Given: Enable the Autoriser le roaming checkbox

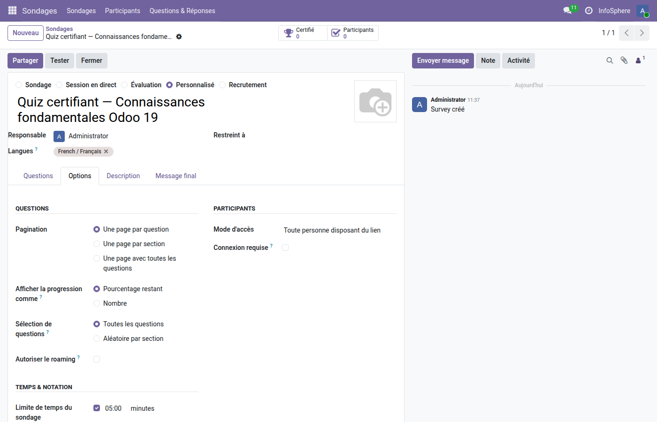Looking at the screenshot, I should point(97,359).
